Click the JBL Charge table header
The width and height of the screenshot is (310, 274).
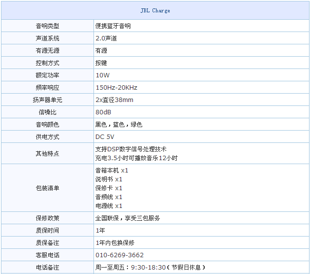(x=155, y=10)
